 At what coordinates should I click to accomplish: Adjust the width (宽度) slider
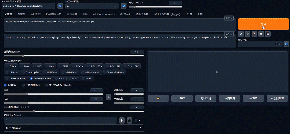(53, 94)
